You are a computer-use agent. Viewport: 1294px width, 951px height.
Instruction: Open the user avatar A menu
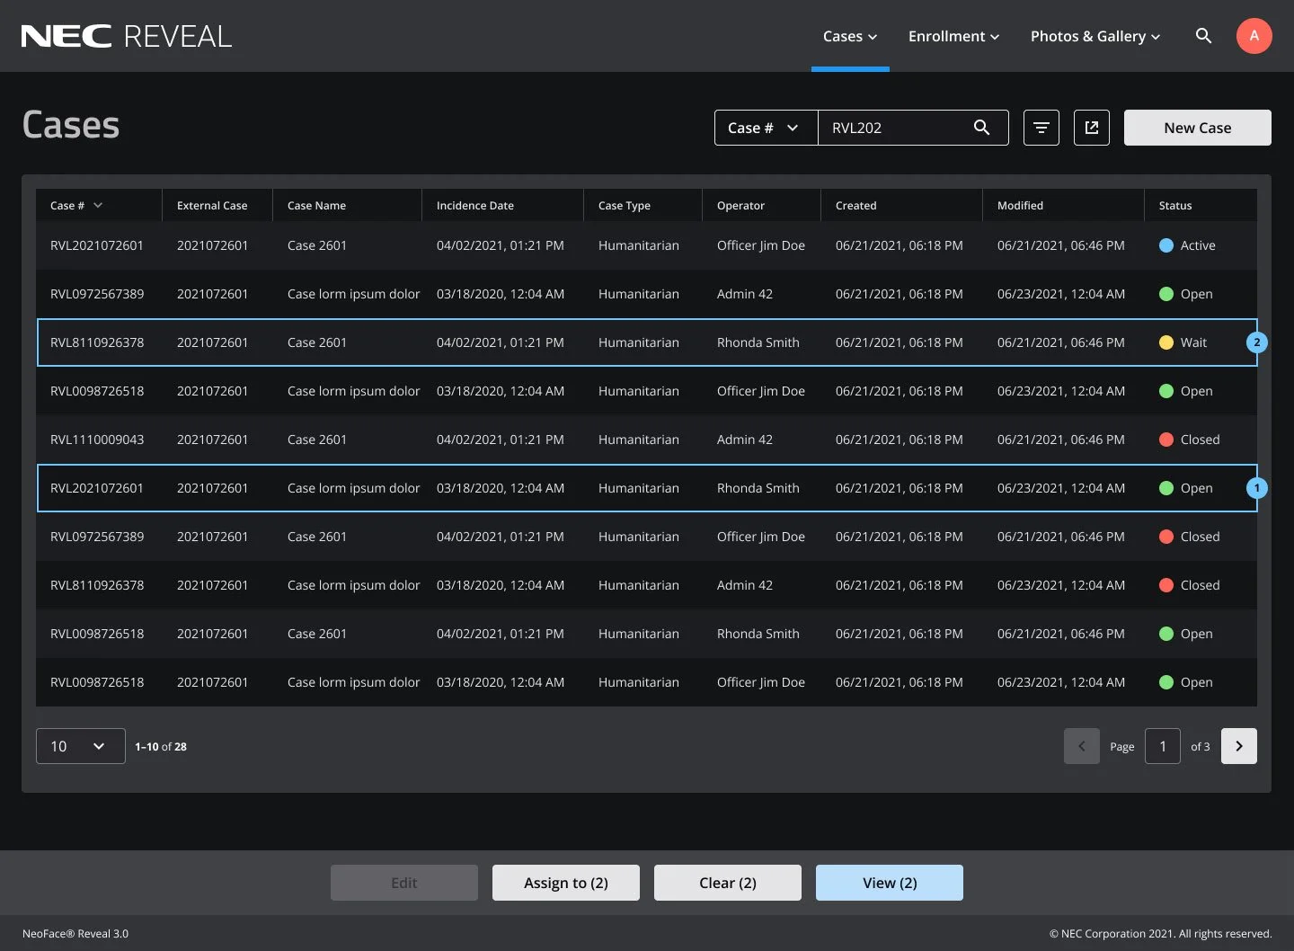point(1254,36)
